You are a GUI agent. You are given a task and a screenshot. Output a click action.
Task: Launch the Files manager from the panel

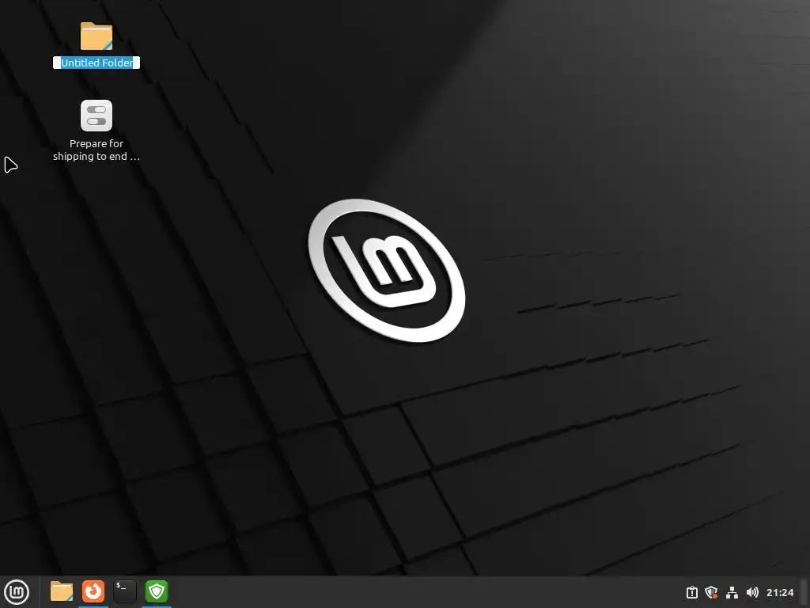tap(62, 591)
